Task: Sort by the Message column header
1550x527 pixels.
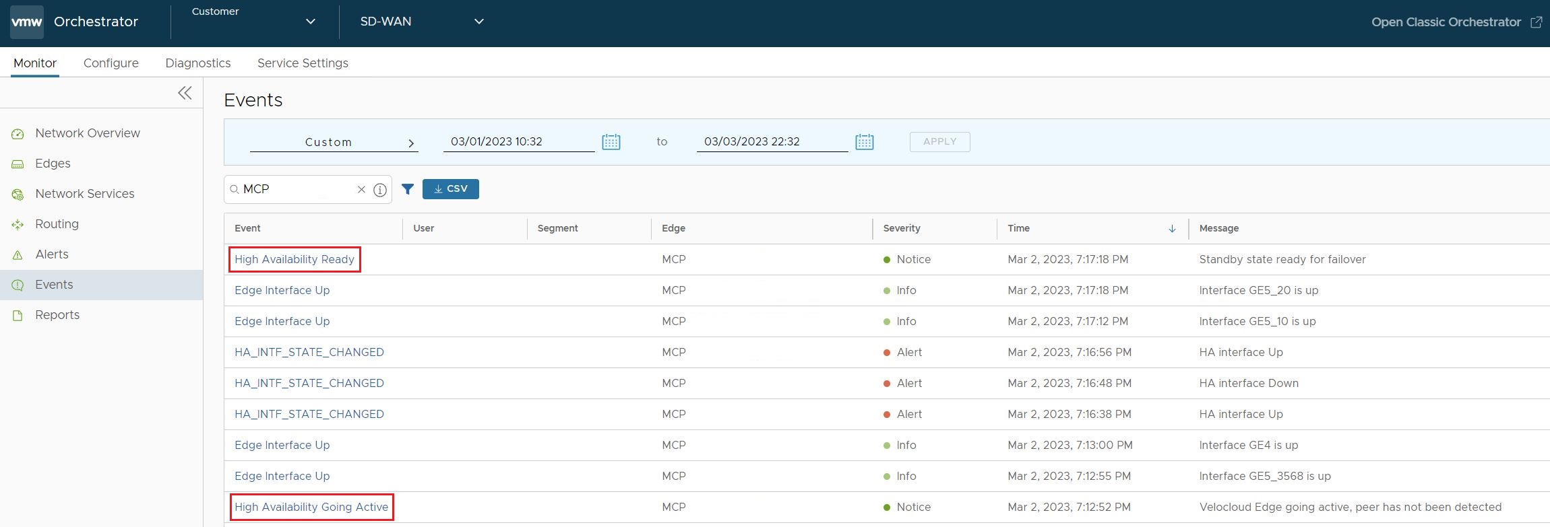Action: 1219,229
